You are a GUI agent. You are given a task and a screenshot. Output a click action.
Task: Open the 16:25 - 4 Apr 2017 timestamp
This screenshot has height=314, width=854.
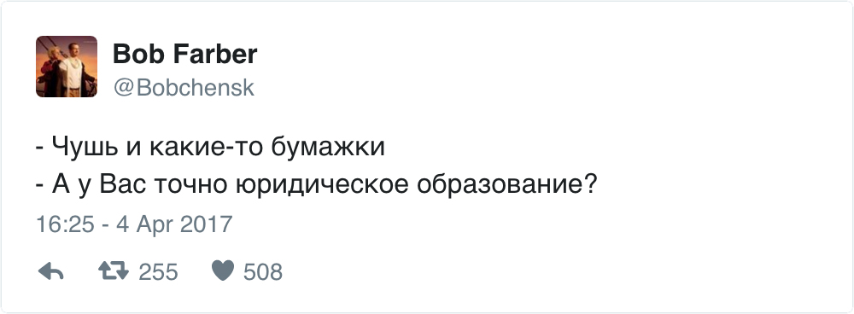(x=134, y=224)
